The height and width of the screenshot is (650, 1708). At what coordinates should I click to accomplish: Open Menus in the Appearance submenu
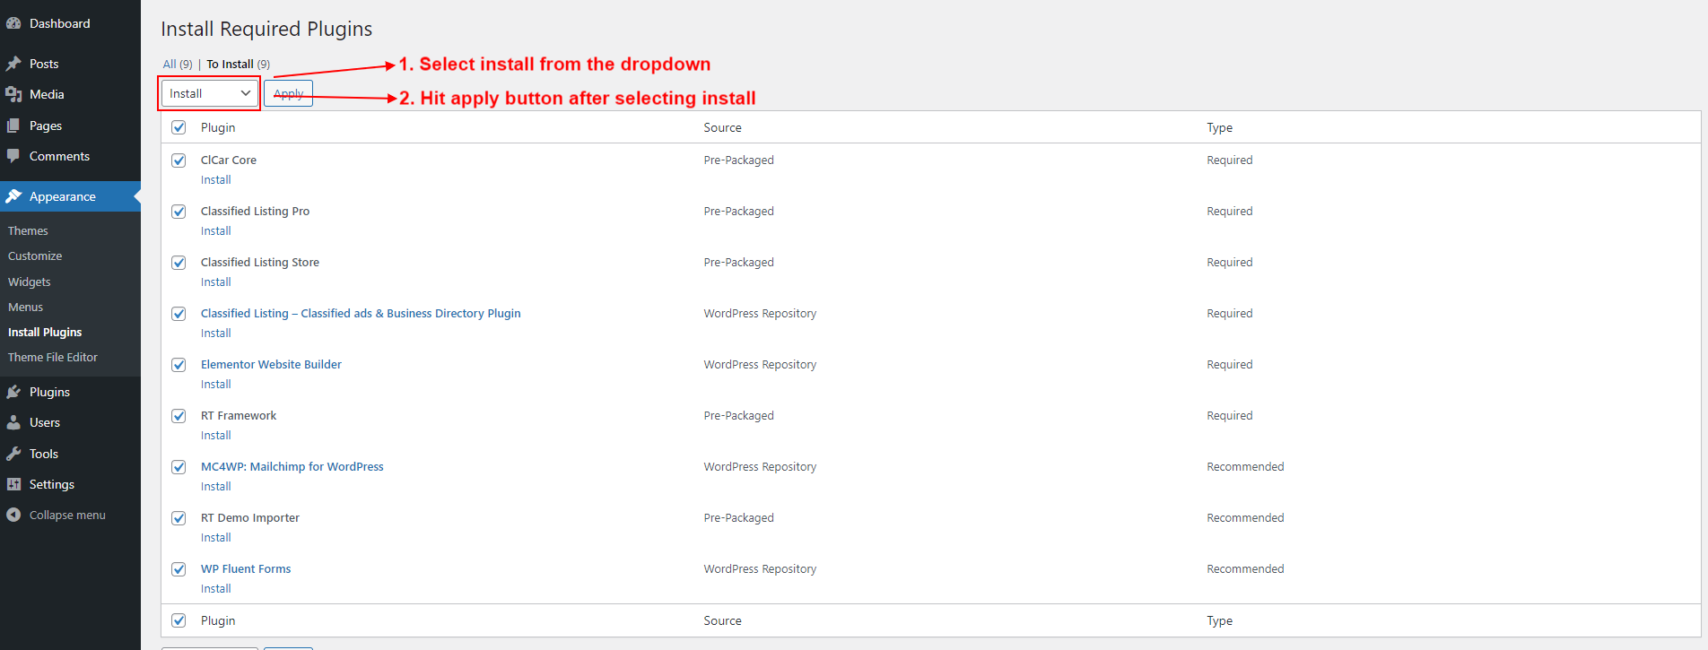tap(25, 307)
